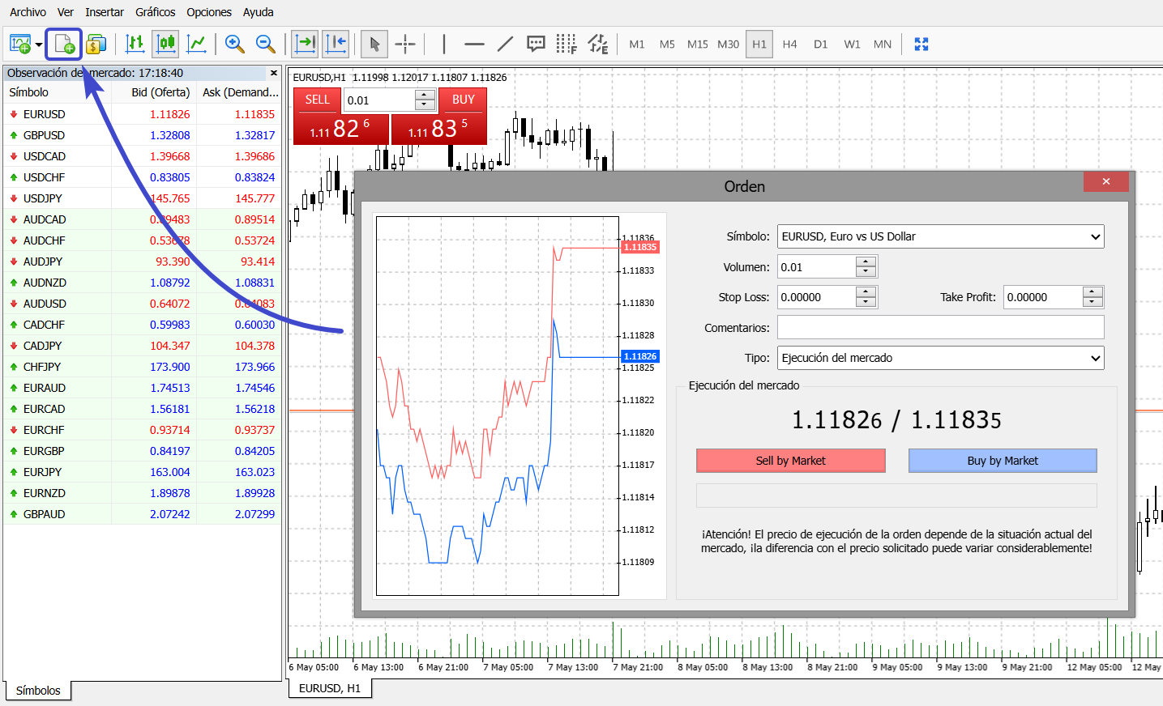The image size is (1163, 706).
Task: Select the cursor arrow tool
Action: 374,44
